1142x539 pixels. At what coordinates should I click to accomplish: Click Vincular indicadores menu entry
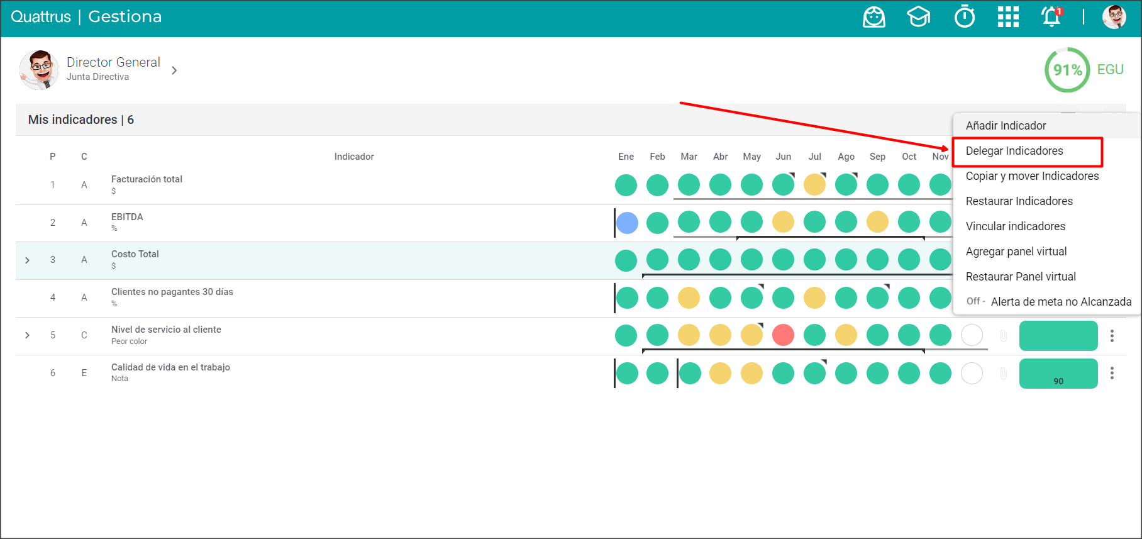click(1015, 226)
